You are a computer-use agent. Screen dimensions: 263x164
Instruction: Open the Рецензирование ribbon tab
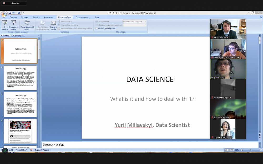[x=83, y=17]
